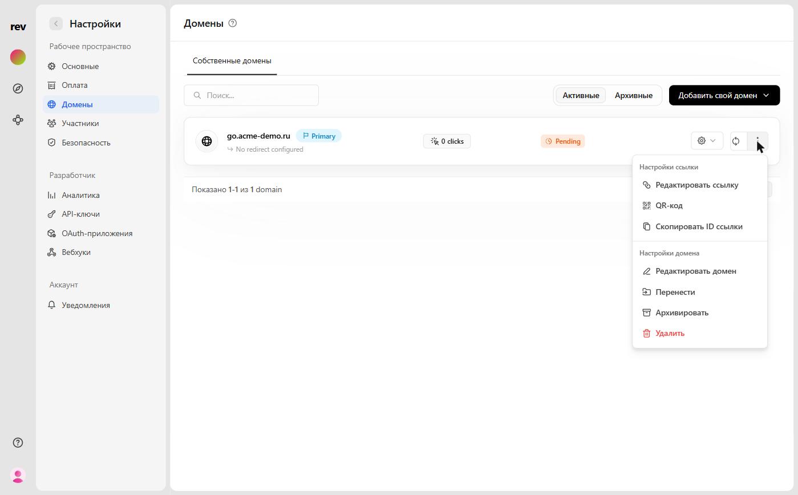Screen dimensions: 798x495
Task: Click the Pending status badge
Action: click(563, 141)
